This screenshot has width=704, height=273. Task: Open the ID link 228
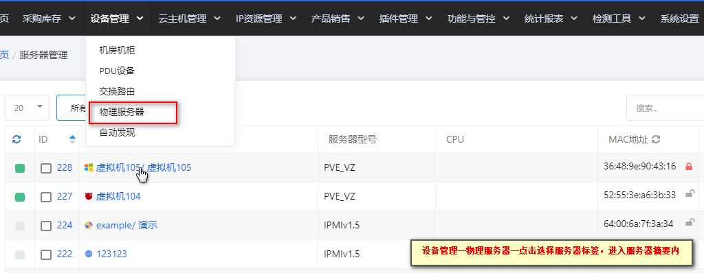[65, 167]
